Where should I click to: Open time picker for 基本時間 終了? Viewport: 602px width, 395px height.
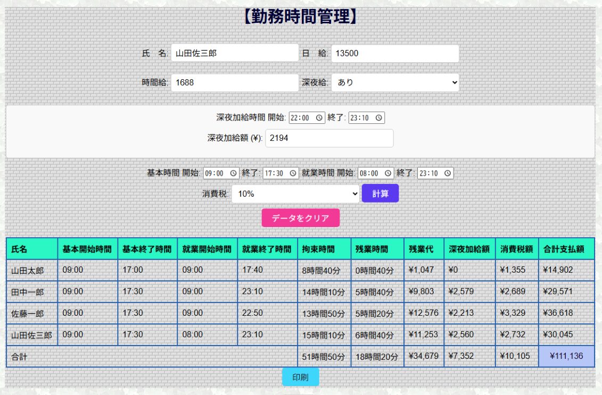coord(293,173)
